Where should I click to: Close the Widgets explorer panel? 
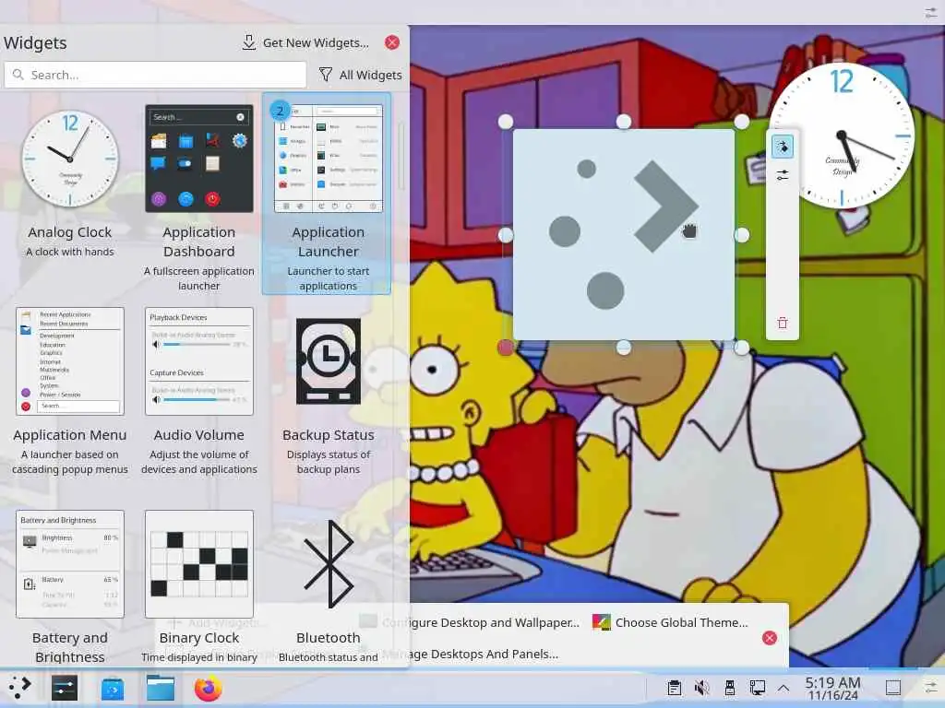391,42
